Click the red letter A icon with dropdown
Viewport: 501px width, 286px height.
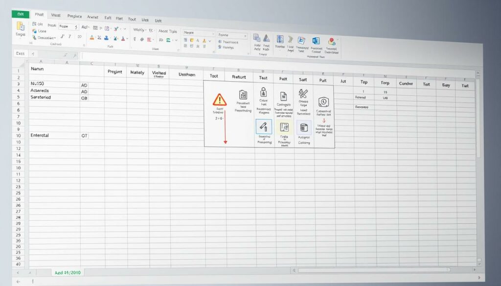[123, 39]
